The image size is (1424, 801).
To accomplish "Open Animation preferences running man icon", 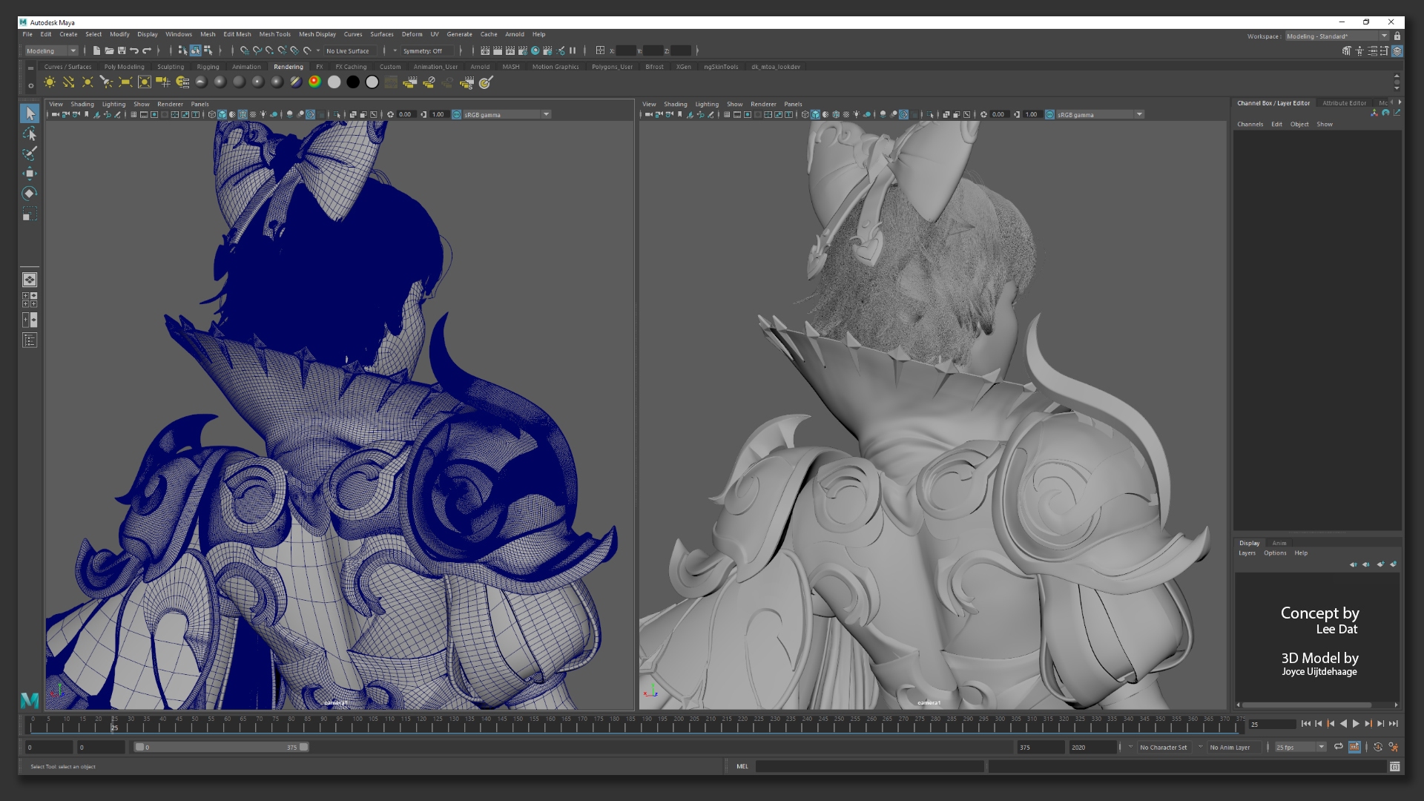I will tap(1393, 747).
